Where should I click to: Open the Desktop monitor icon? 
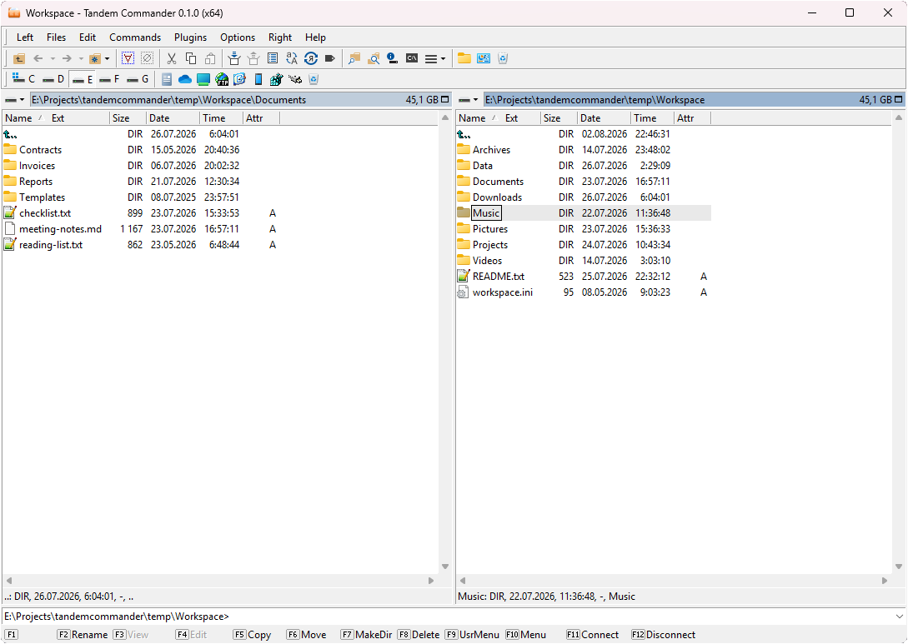click(x=203, y=79)
